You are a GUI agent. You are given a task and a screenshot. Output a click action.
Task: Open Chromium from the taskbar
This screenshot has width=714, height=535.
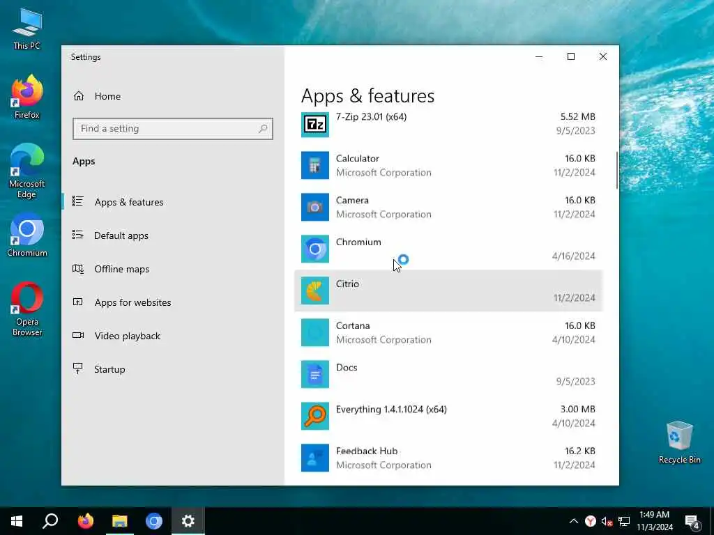point(154,521)
